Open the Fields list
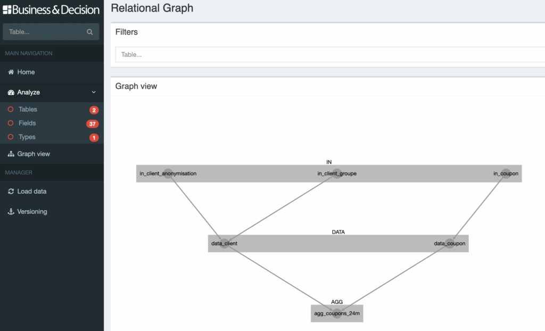The height and width of the screenshot is (331, 545). coord(28,123)
